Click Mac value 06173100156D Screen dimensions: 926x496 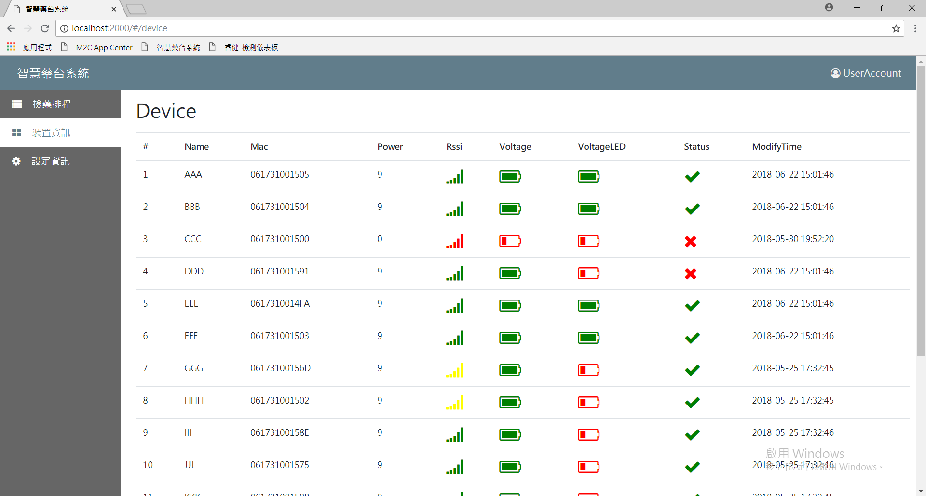(281, 368)
